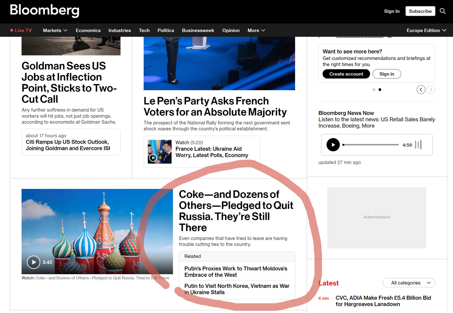Open Coke Pledged to Quit Russia headline
Screen dimensions: 453x313
(236, 211)
